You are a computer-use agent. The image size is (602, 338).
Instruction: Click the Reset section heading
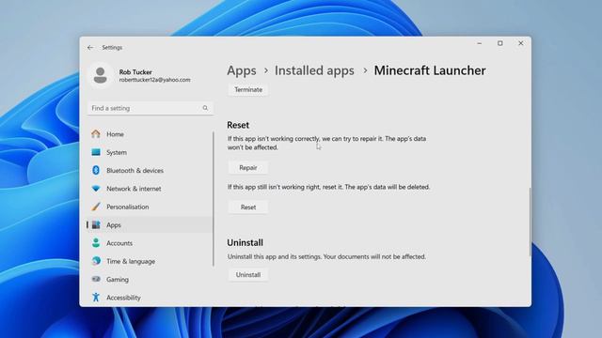tap(238, 125)
